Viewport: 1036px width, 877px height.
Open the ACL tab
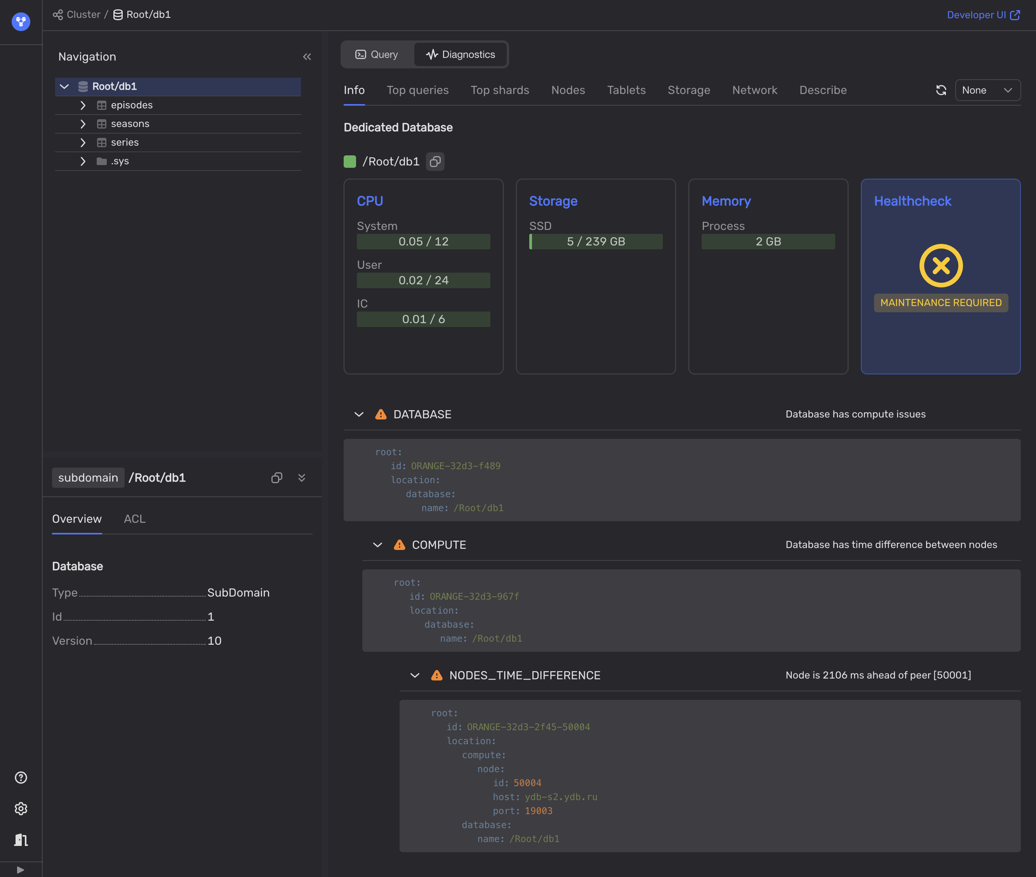[134, 519]
